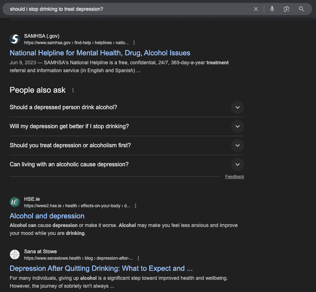316x292 pixels.
Task: Open the three-dot menu beside the Sana at Stowe result
Action: 138,258
